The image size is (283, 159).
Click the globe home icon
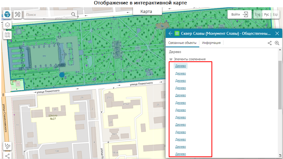[x=8, y=15]
